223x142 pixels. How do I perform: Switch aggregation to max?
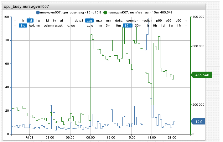(99, 21)
